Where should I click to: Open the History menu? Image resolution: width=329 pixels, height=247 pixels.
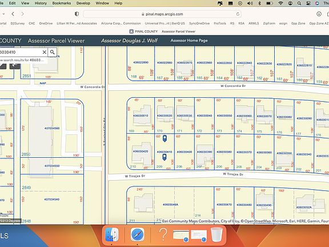(x=41, y=3)
